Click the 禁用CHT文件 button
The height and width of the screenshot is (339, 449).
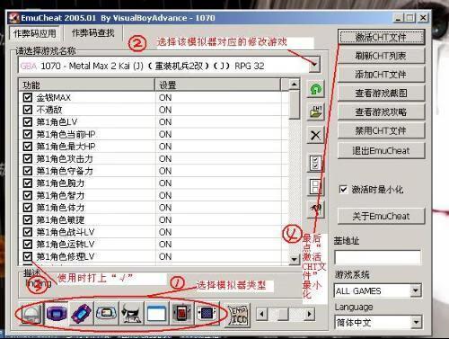[x=382, y=131]
